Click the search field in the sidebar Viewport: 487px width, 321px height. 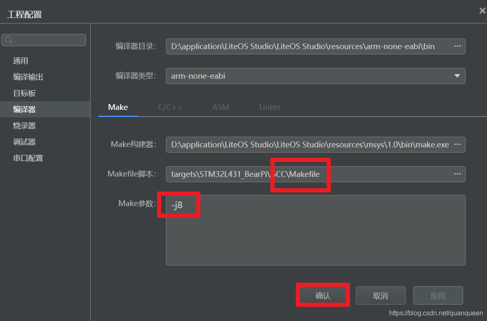click(x=44, y=40)
